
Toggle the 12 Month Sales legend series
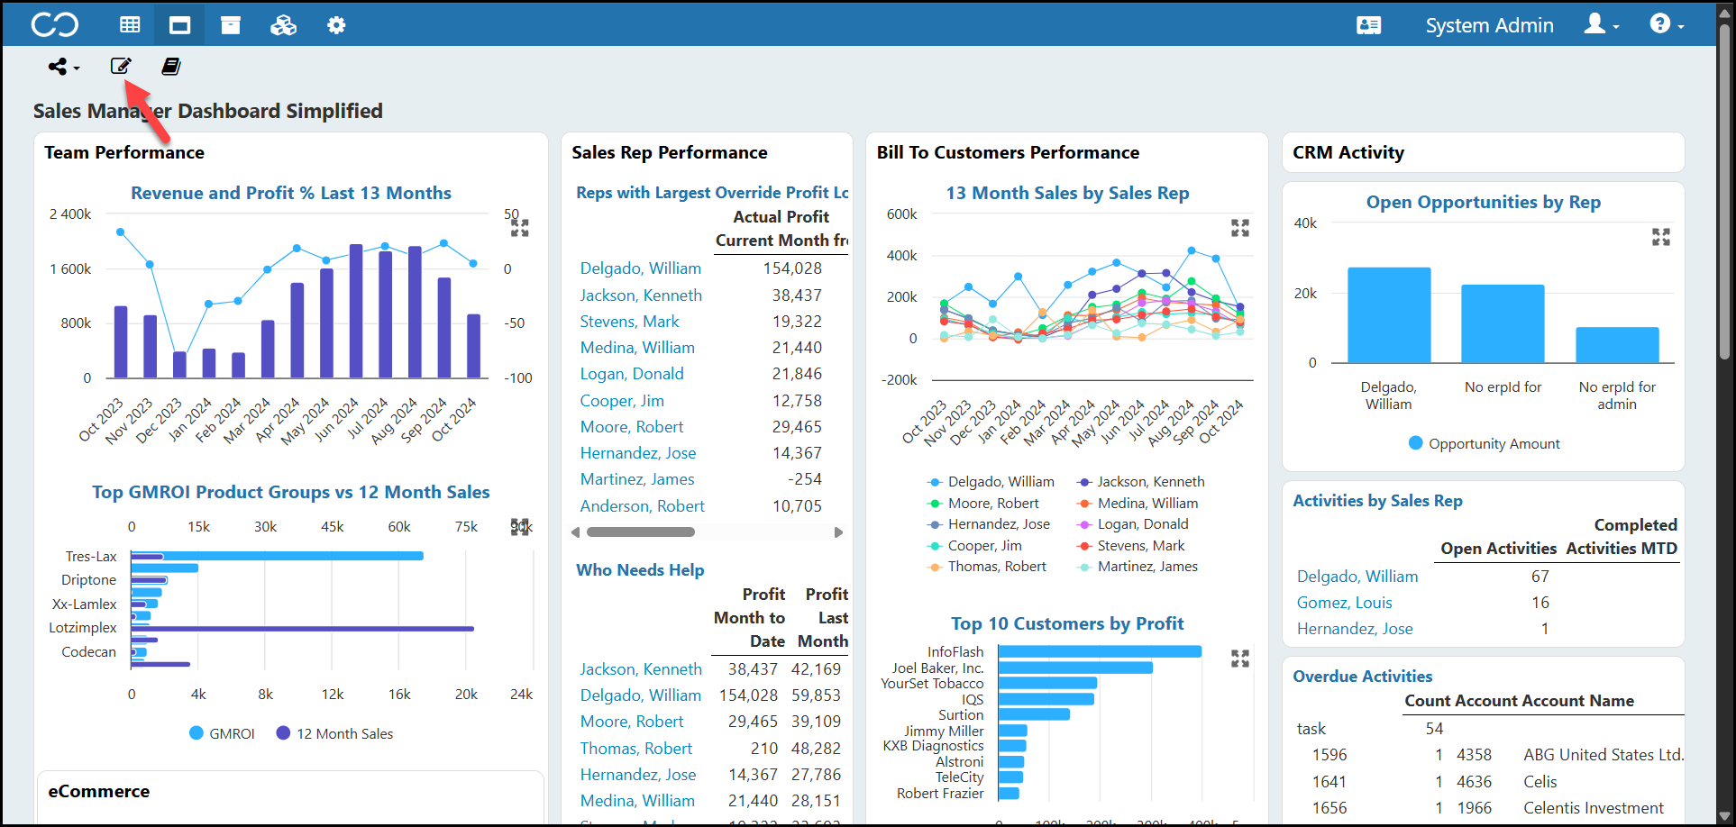[x=334, y=733]
